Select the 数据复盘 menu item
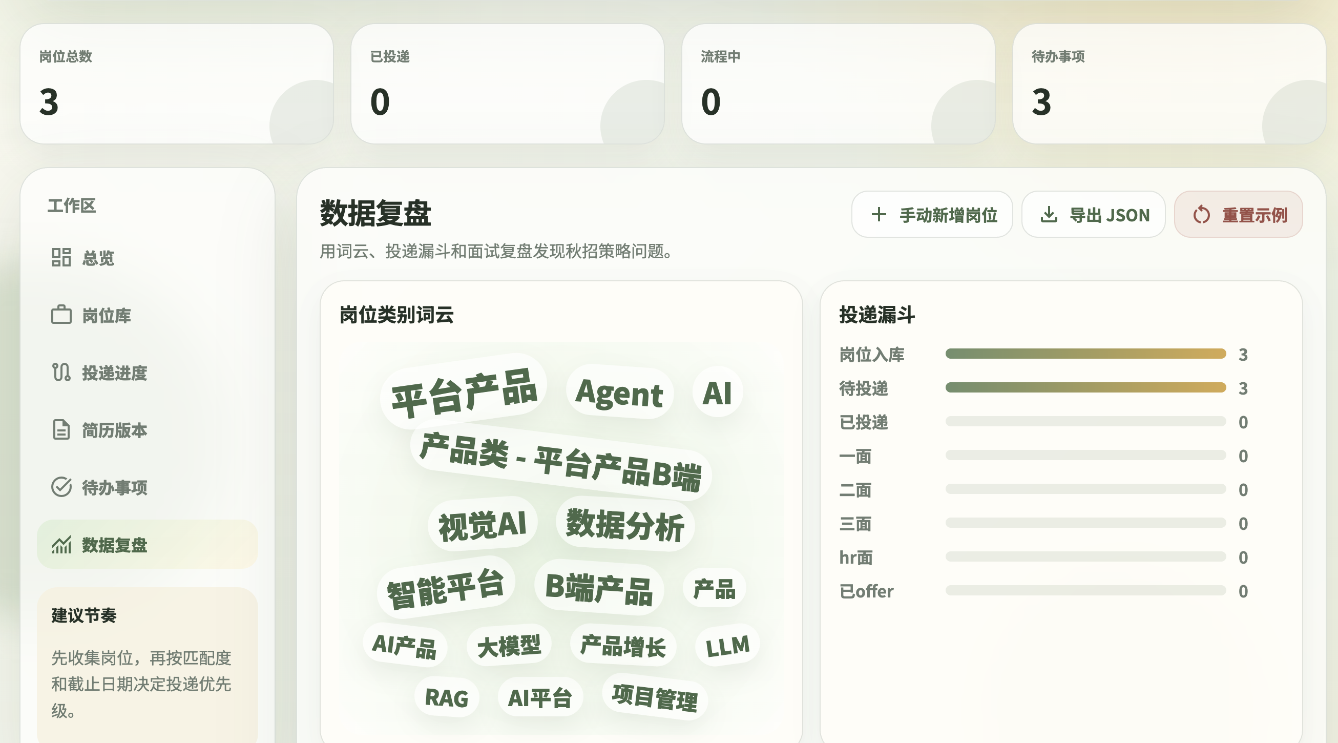 (x=148, y=545)
